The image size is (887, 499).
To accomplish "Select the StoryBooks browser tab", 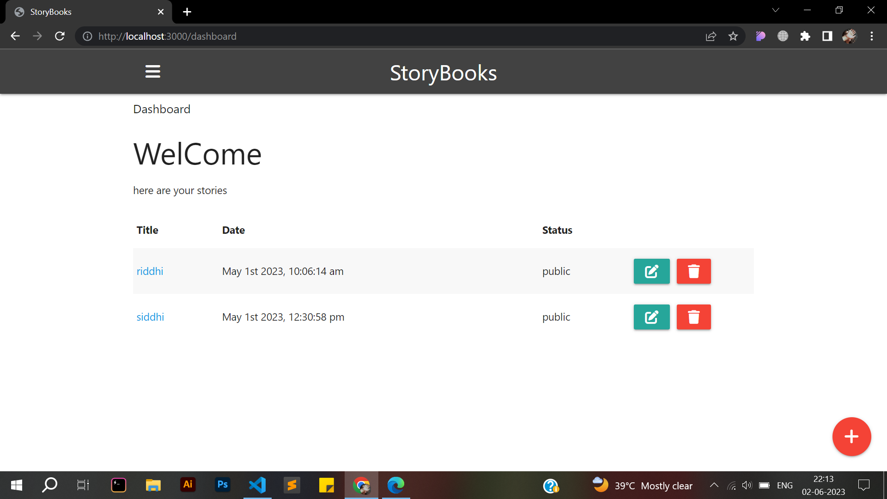I will [69, 12].
